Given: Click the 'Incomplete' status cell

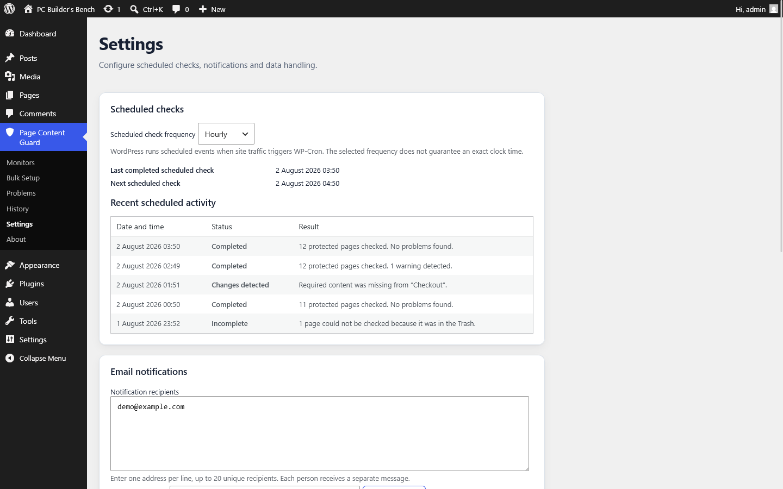Looking at the screenshot, I should tap(229, 323).
